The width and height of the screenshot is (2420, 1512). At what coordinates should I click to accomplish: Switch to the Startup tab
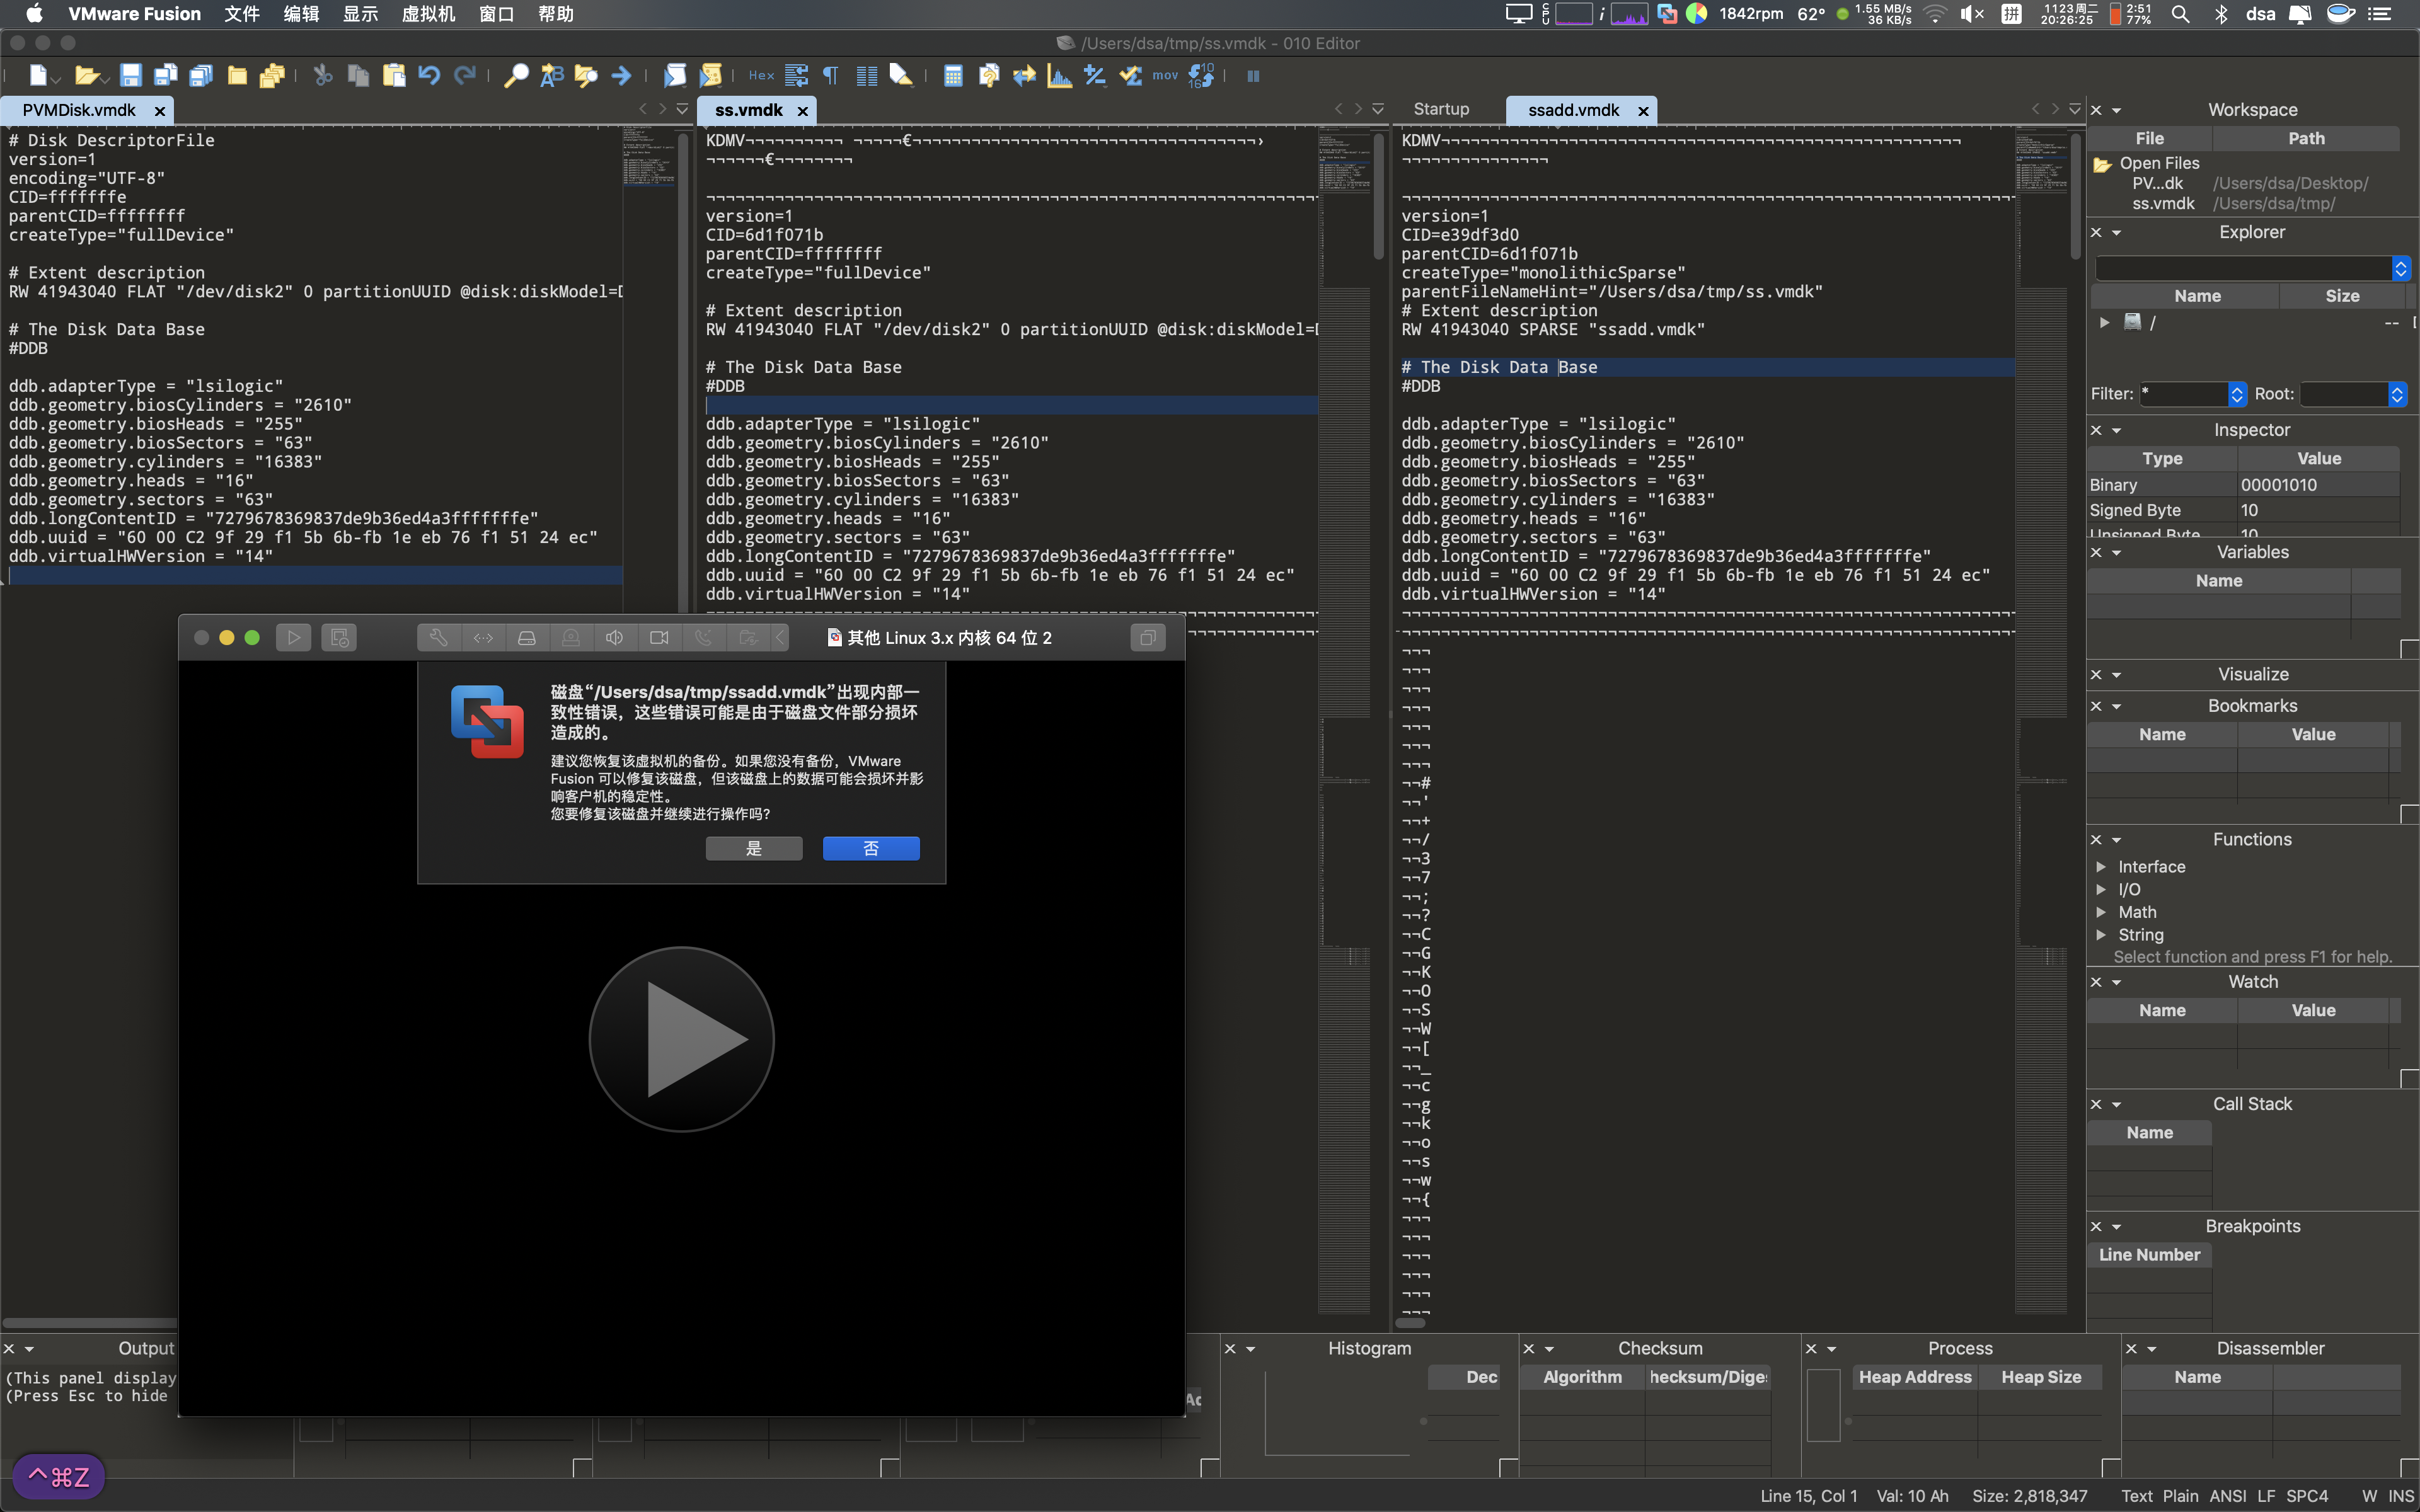1441,109
